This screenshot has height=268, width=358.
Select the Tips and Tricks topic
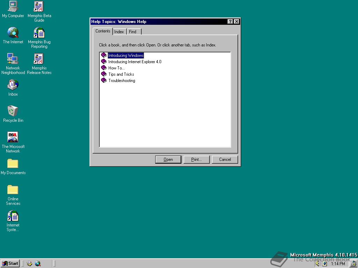[121, 74]
